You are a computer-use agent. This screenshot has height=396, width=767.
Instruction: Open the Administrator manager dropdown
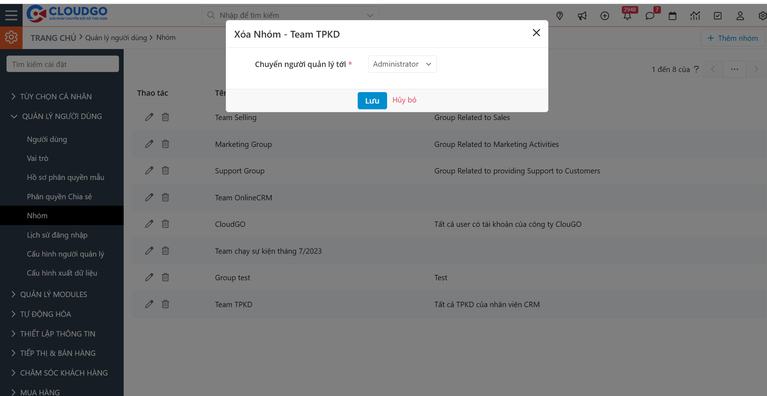pos(402,64)
